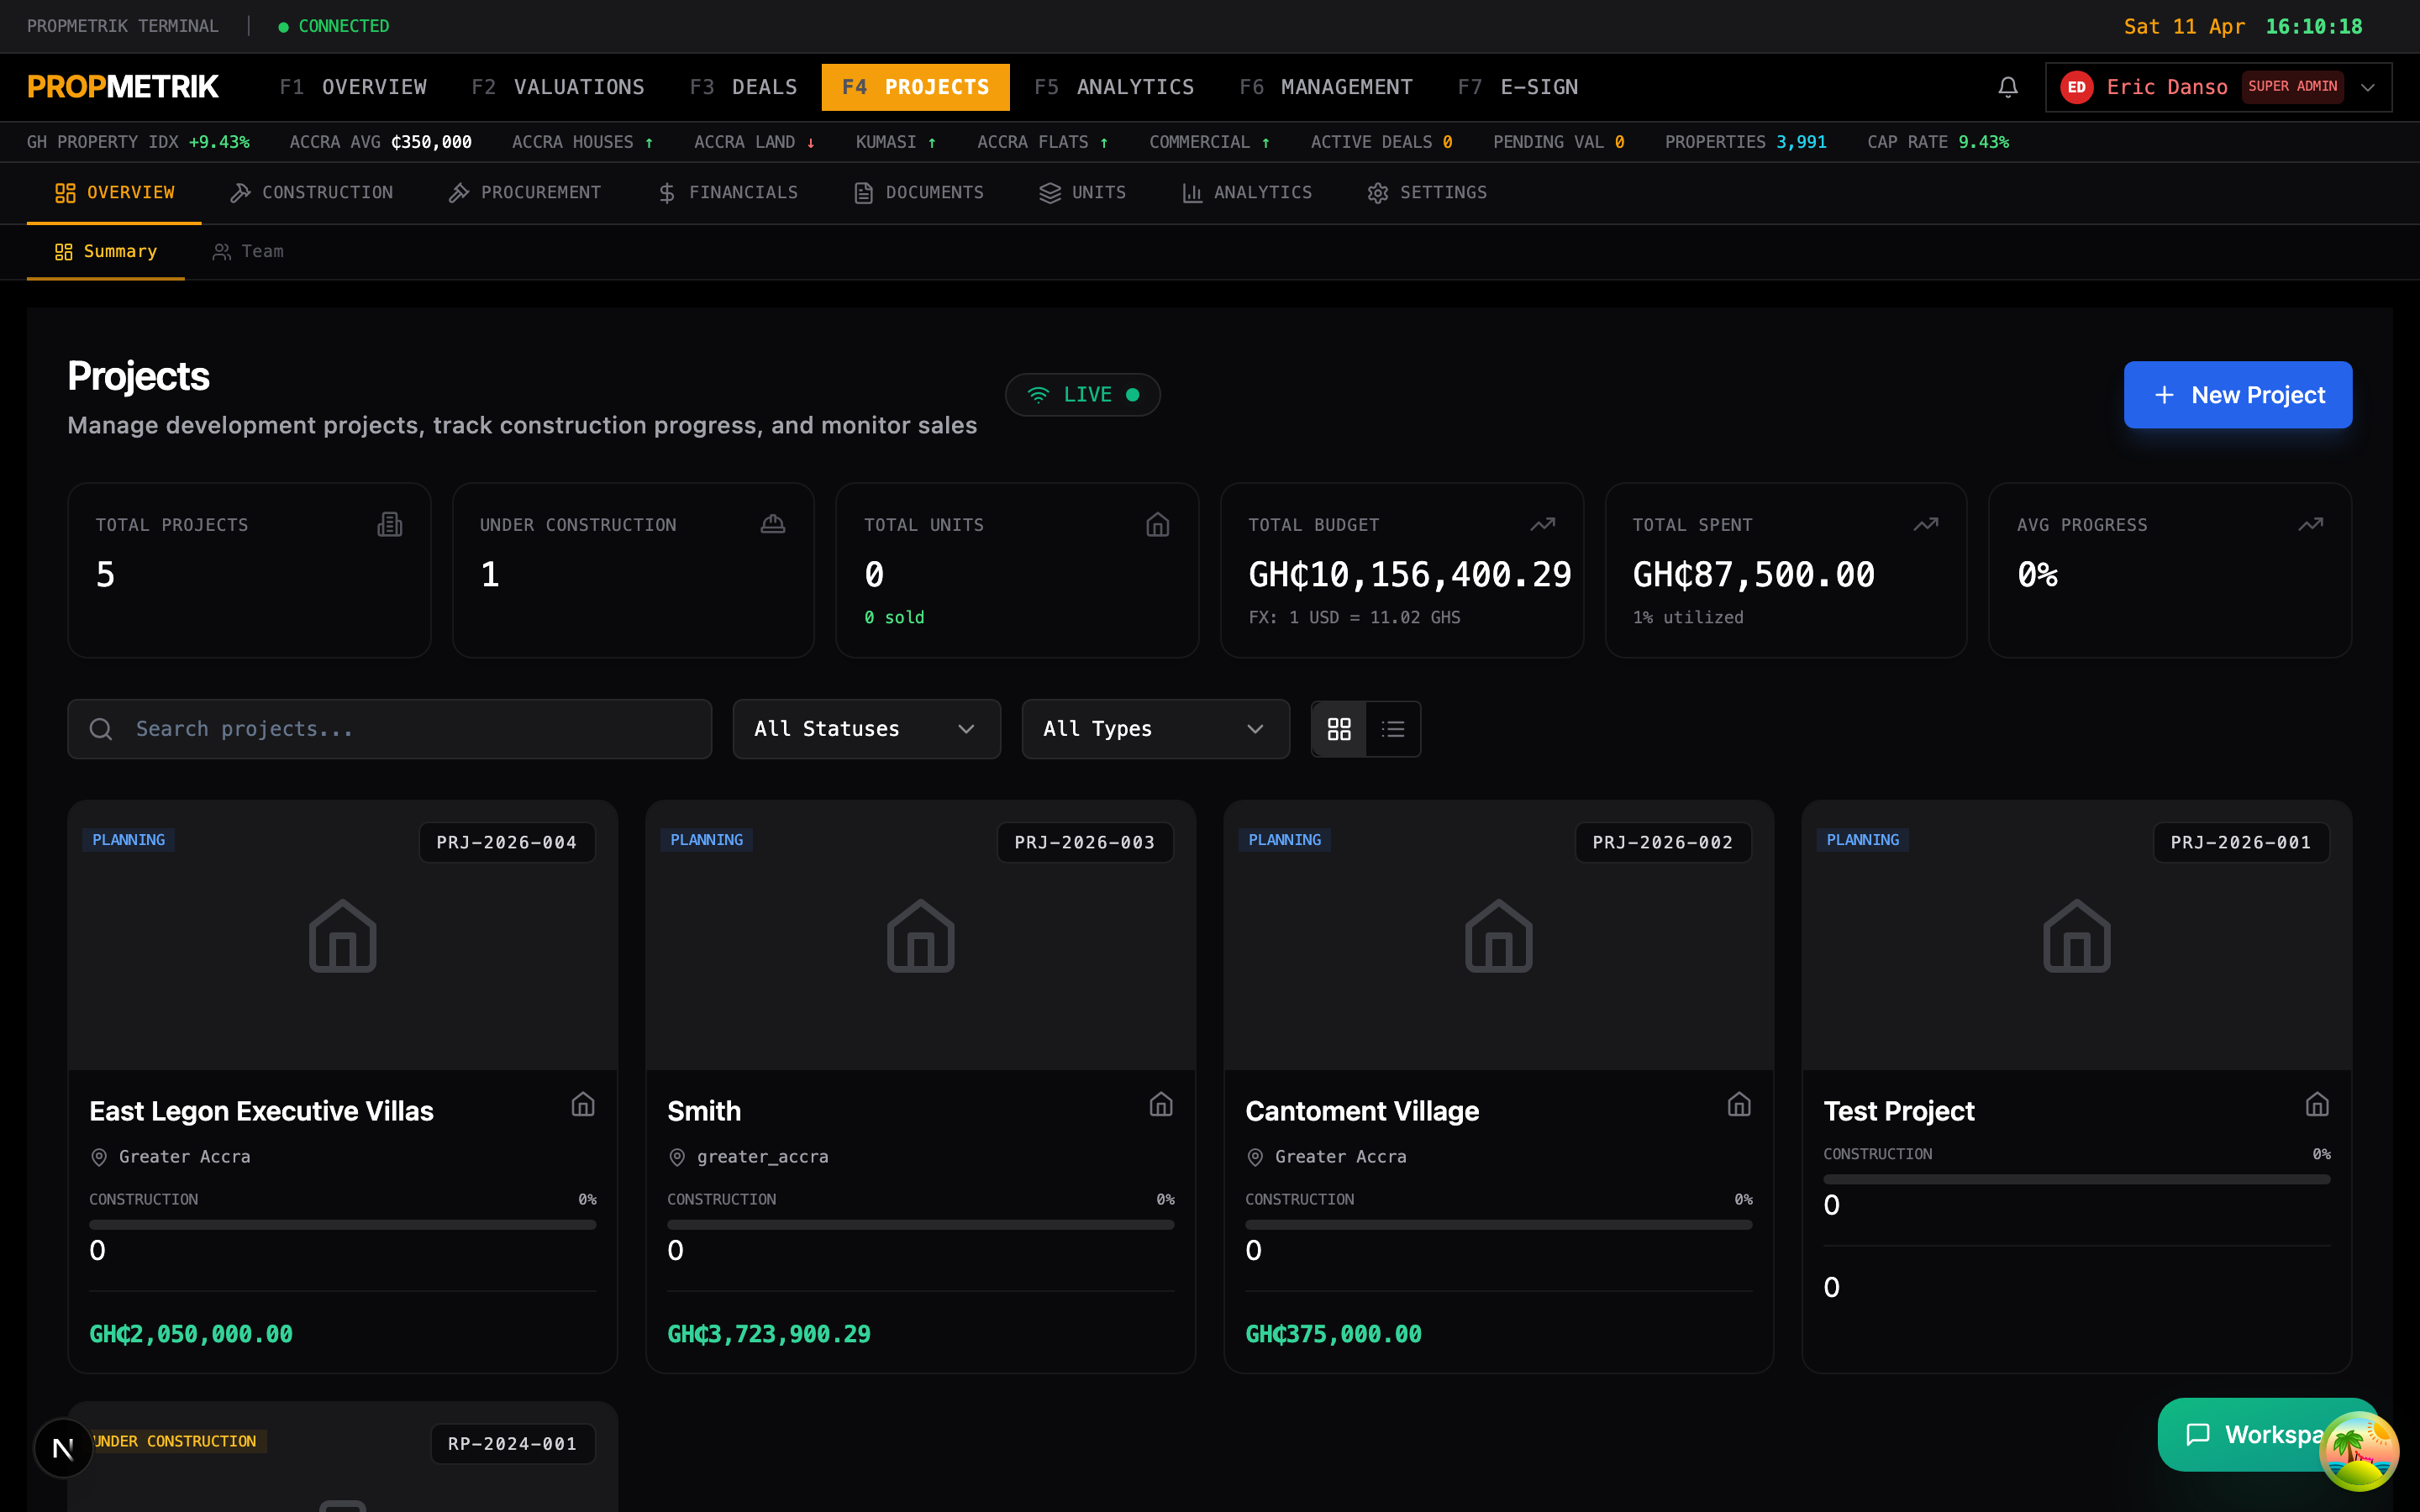The height and width of the screenshot is (1512, 2420).
Task: Open the Procurement tab
Action: [524, 192]
